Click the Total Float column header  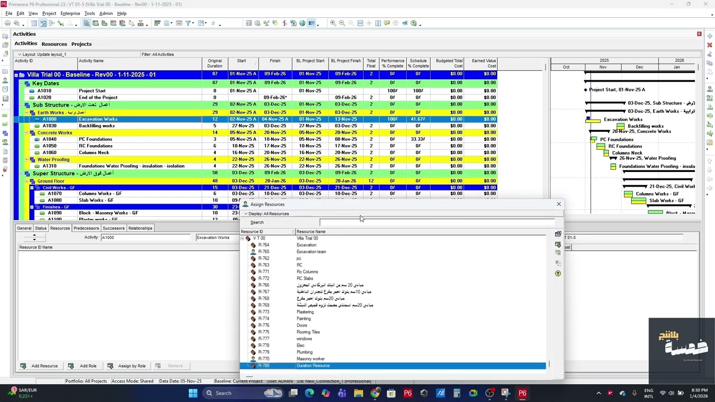371,64
